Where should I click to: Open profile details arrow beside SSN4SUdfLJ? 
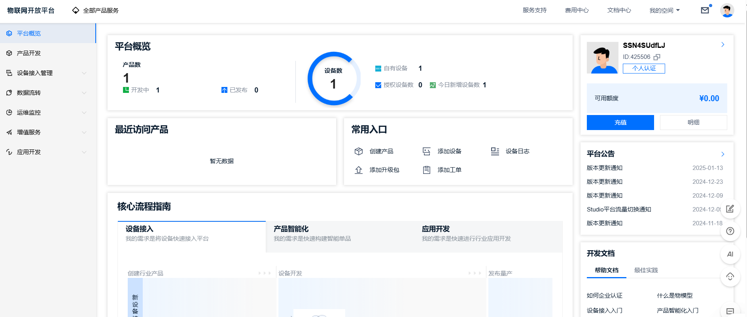point(722,45)
